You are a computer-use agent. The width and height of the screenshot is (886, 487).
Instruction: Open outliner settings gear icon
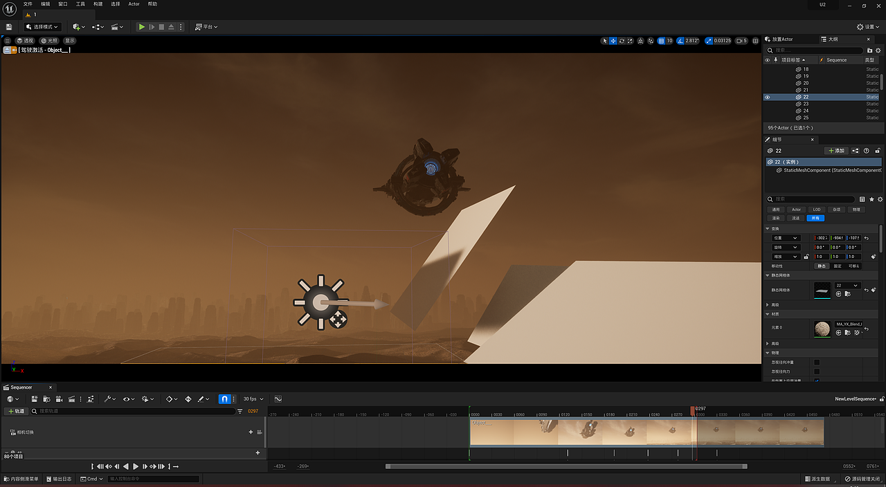pyautogui.click(x=880, y=50)
